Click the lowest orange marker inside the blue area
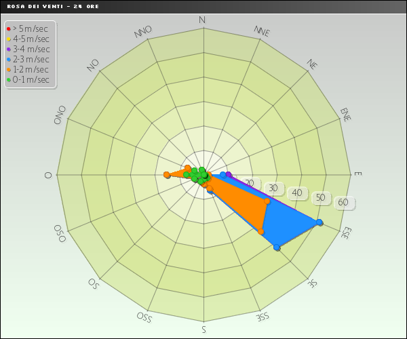The image size is (407, 339). pos(261,232)
